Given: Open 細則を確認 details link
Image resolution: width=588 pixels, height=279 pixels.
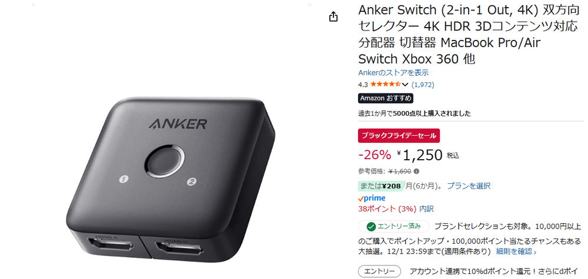Looking at the screenshot, I should 516,251.
